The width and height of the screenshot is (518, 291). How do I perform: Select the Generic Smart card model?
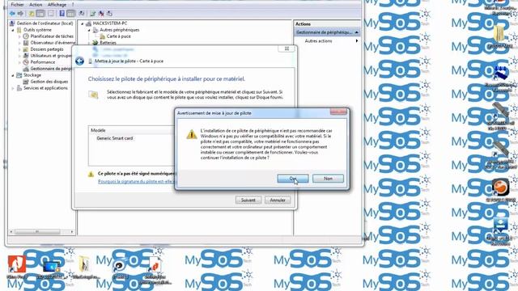(115, 138)
